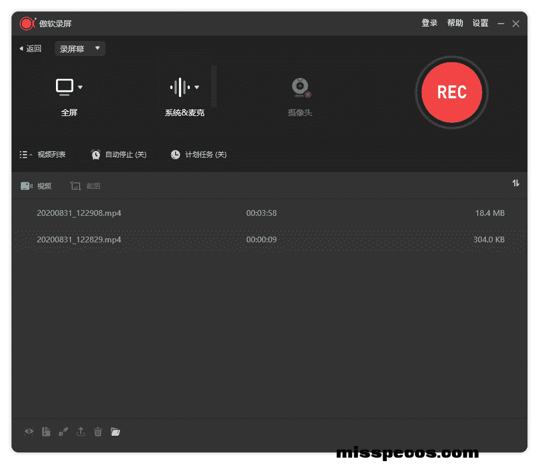Switch to the 截图 screenshot tab
Viewport: 539px width, 464px height.
coord(85,186)
